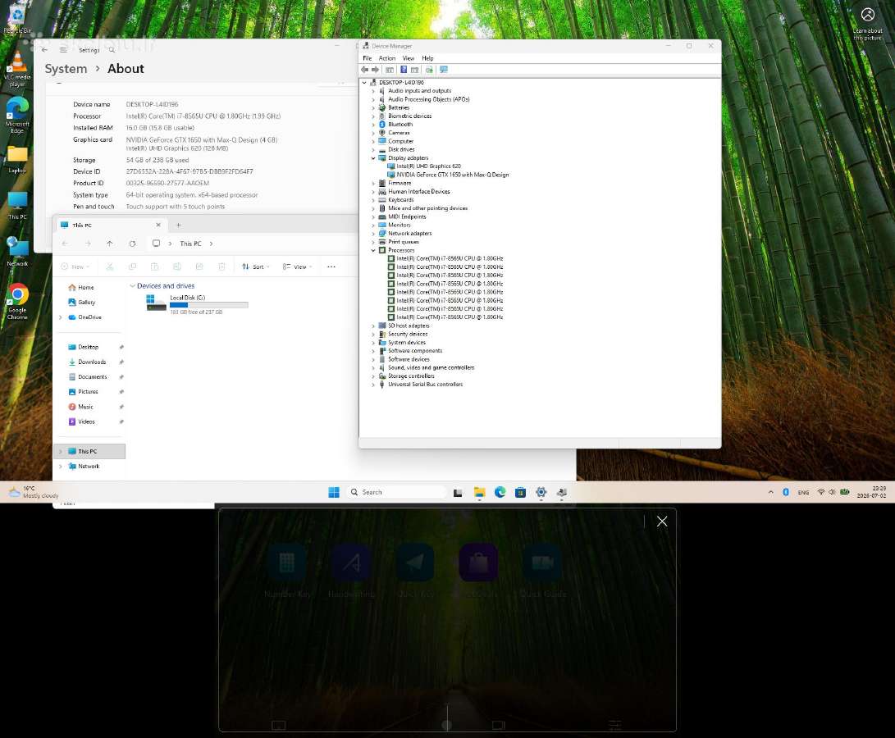Image resolution: width=895 pixels, height=738 pixels.
Task: Close the dimmed overlay panel on lower screen
Action: (x=662, y=521)
